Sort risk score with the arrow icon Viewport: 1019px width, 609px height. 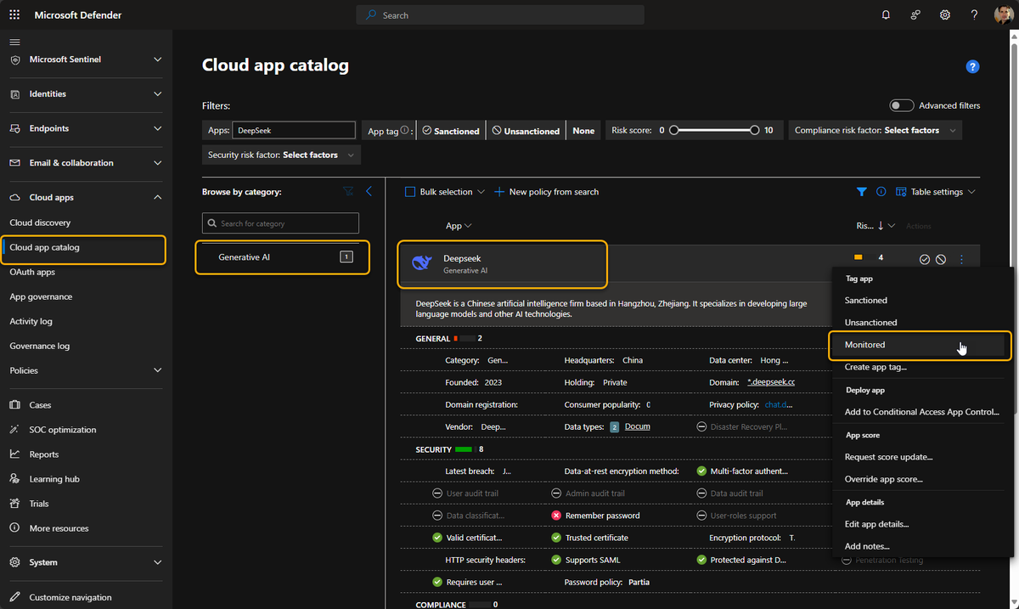tap(881, 226)
